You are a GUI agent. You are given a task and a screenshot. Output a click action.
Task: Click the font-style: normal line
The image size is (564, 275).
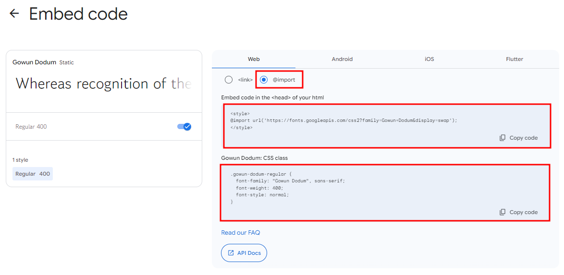coord(263,195)
